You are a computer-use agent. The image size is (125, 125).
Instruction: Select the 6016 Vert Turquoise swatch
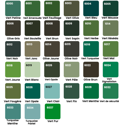[91, 49]
